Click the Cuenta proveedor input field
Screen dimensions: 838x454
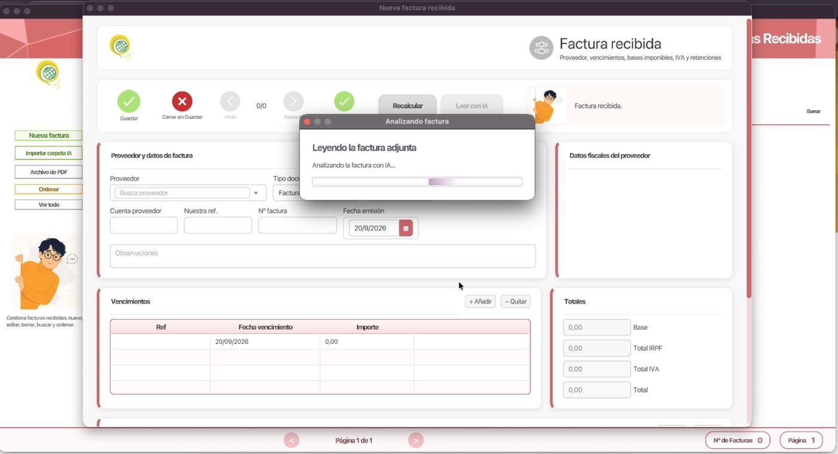[144, 225]
